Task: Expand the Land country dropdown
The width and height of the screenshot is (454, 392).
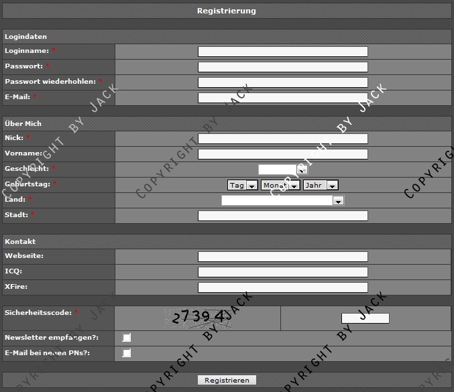Action: coord(282,200)
